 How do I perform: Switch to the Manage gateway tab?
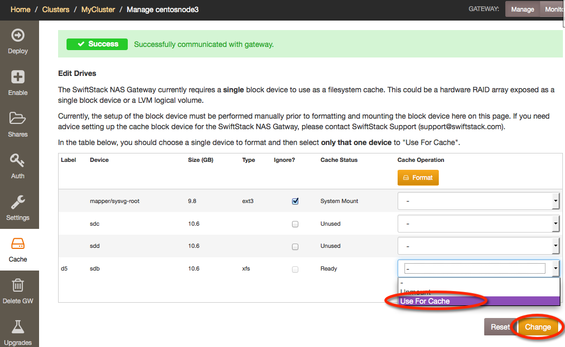(522, 9)
